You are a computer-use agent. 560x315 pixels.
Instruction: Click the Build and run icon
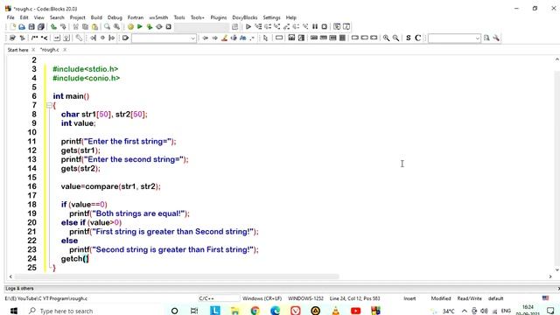150,27
